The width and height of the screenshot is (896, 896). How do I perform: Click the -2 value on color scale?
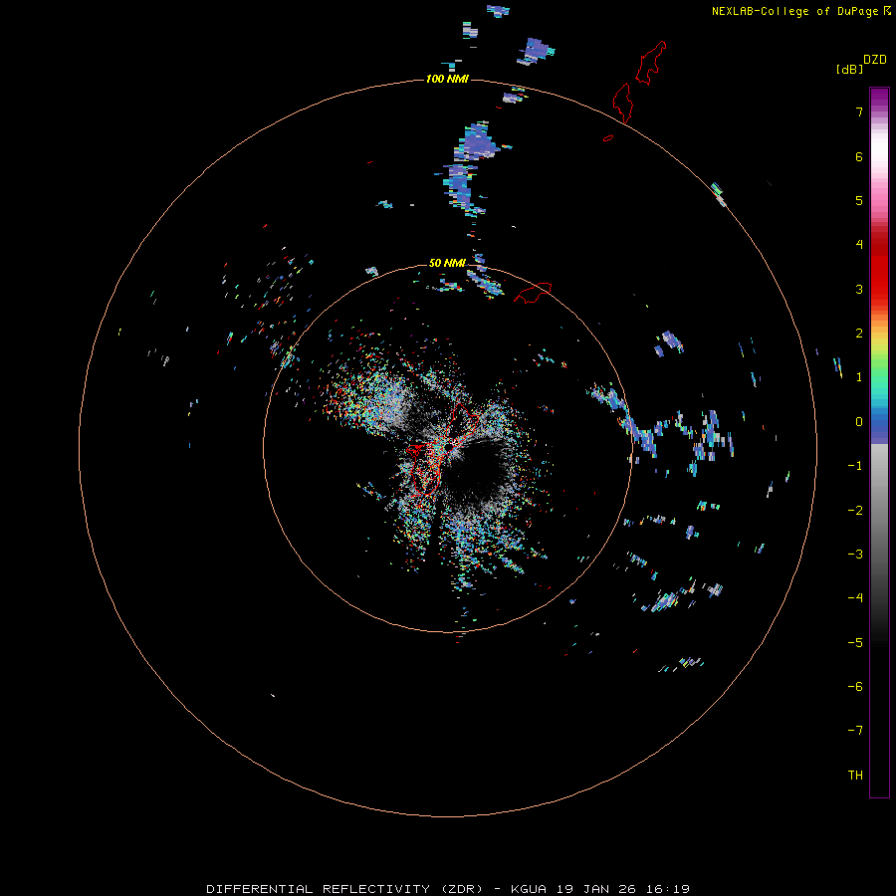[855, 511]
